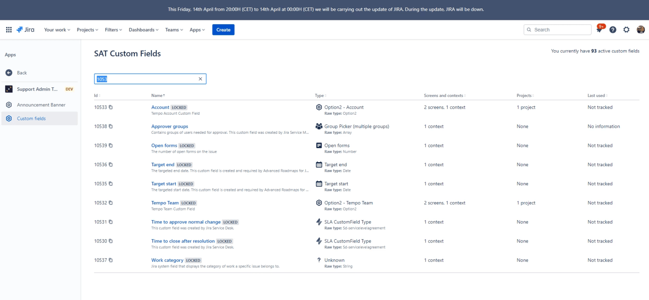Copy the ID 10537 using copy icon
The image size is (649, 300).
pyautogui.click(x=111, y=260)
